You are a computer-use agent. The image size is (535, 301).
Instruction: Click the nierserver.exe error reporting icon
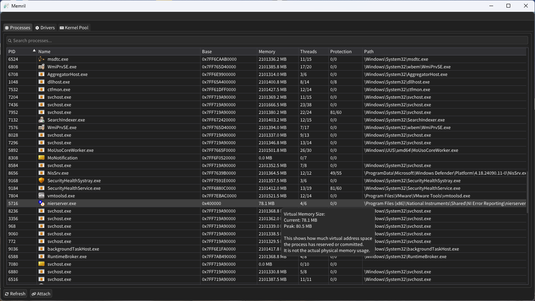tap(41, 203)
